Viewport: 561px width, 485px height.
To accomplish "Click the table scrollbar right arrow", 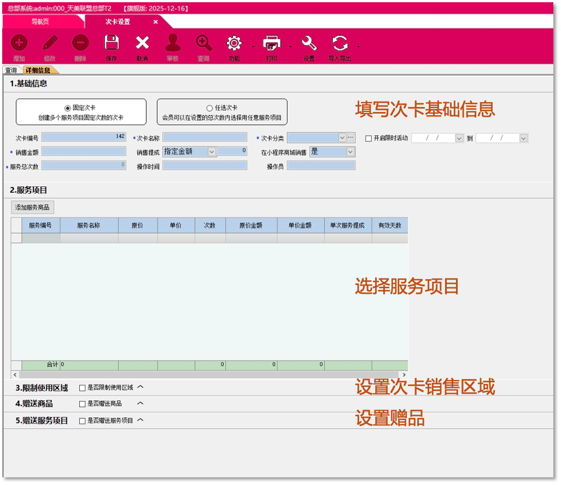I will [404, 375].
